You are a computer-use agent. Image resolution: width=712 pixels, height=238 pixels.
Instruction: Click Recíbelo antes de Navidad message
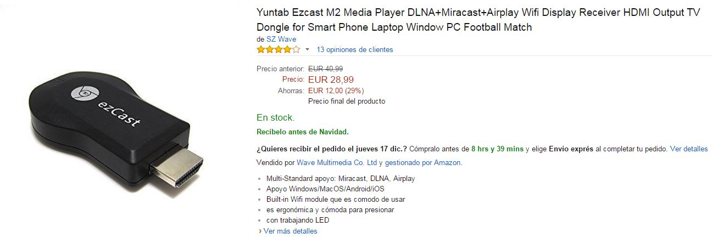[x=303, y=132]
